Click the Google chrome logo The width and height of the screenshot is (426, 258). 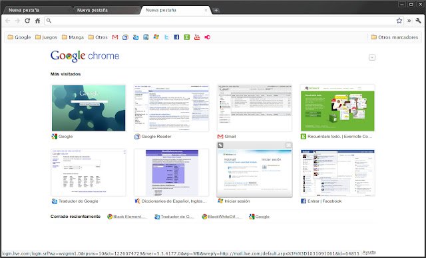click(x=85, y=56)
